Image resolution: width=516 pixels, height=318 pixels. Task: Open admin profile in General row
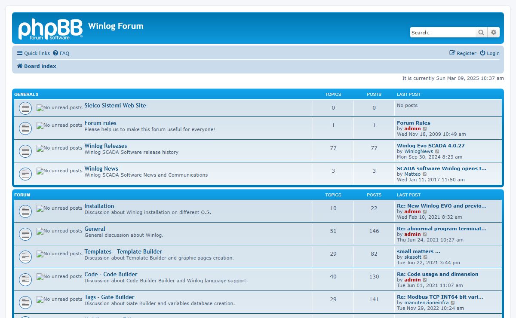412,234
